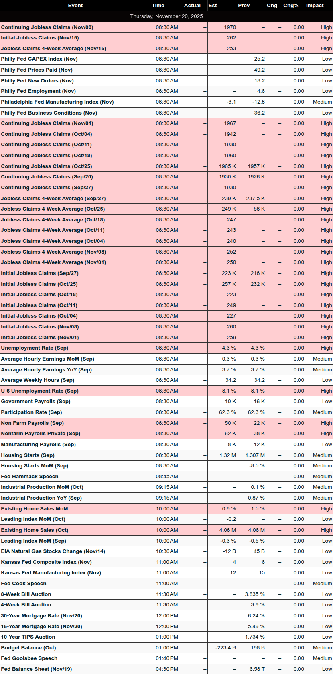This screenshot has width=335, height=674.
Task: Click Housing Starts MoM (Sep) event
Action: pos(35,466)
